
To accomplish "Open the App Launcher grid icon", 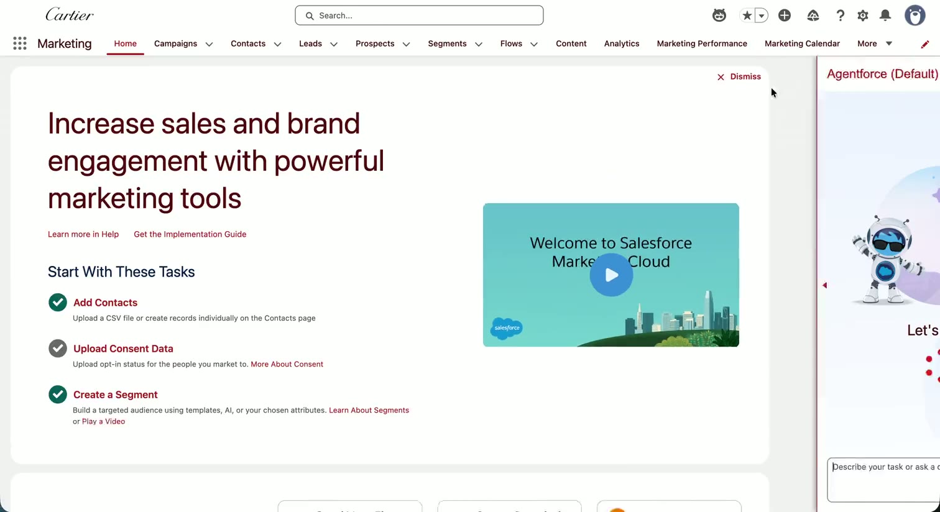I will tap(20, 43).
